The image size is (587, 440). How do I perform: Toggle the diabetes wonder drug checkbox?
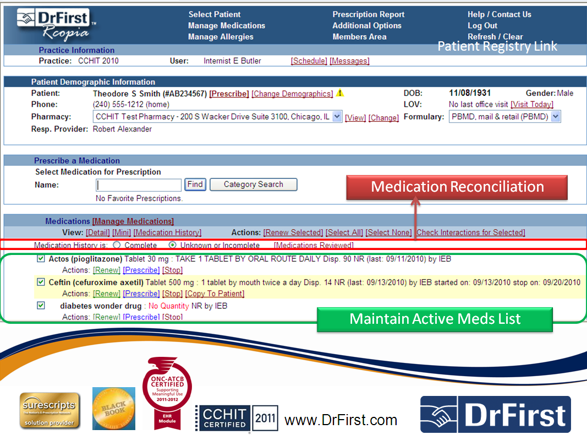(41, 306)
